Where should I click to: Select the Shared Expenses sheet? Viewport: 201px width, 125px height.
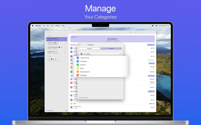click(56, 39)
